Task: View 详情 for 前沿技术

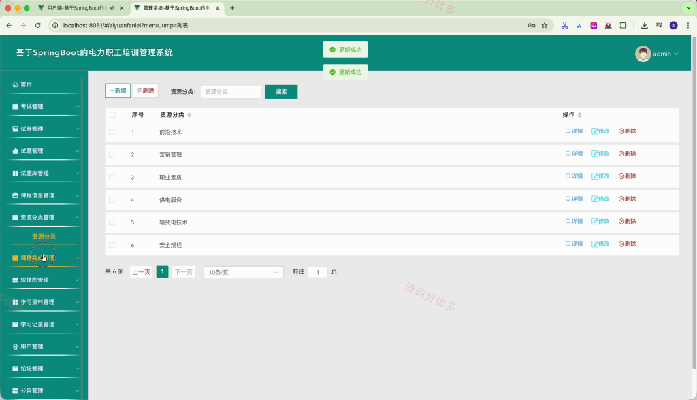Action: coord(574,131)
